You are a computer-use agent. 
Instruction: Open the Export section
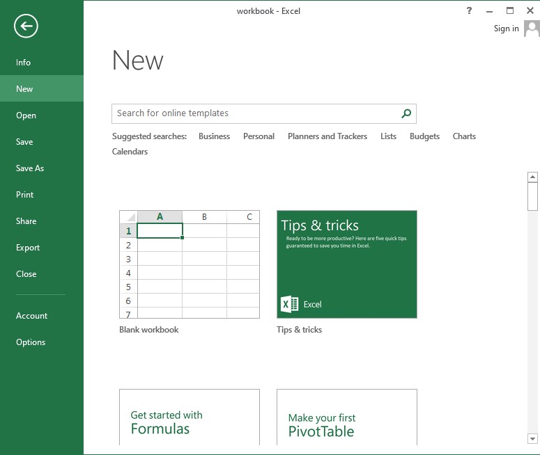click(x=28, y=248)
